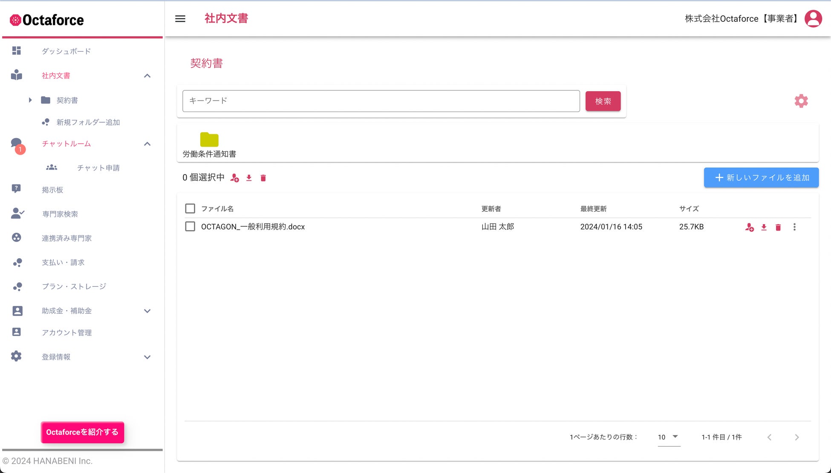831x473 pixels.
Task: Click 新しいファイルを追加 button
Action: (x=761, y=177)
